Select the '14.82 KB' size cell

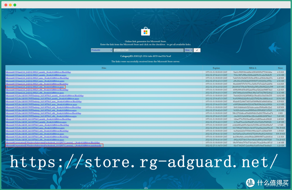click(x=280, y=96)
